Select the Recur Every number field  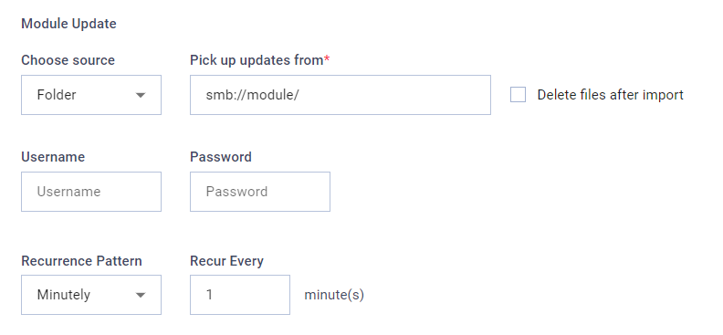[240, 295]
